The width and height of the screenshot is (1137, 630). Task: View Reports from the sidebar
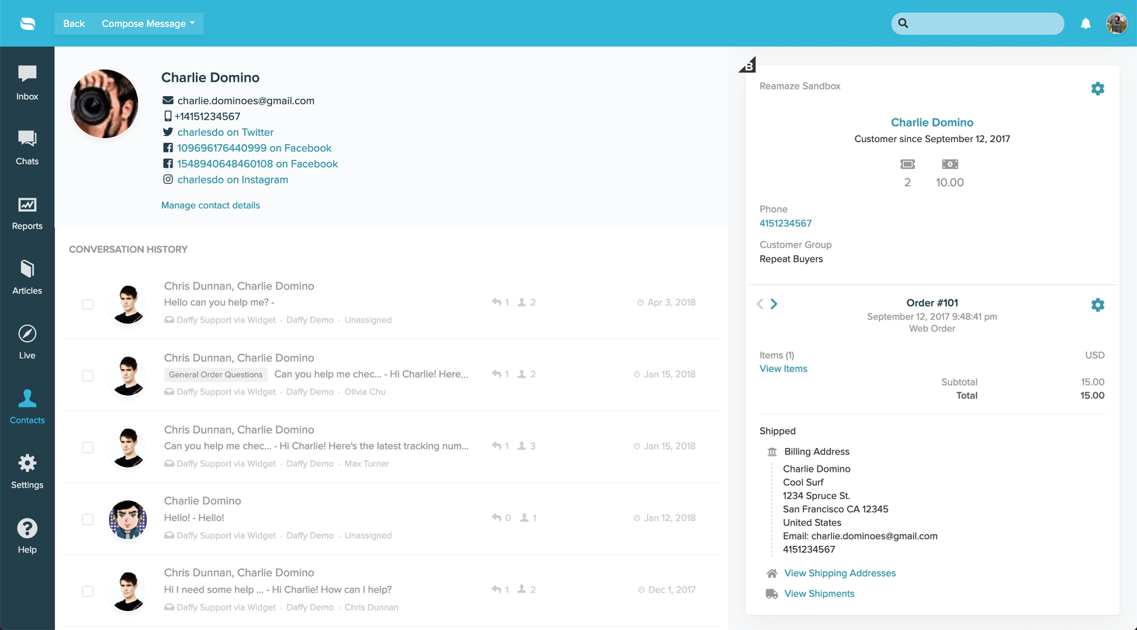[27, 211]
